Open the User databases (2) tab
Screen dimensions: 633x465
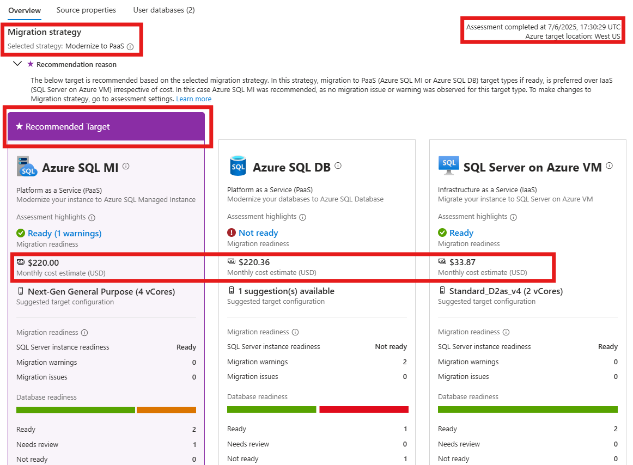click(x=163, y=10)
